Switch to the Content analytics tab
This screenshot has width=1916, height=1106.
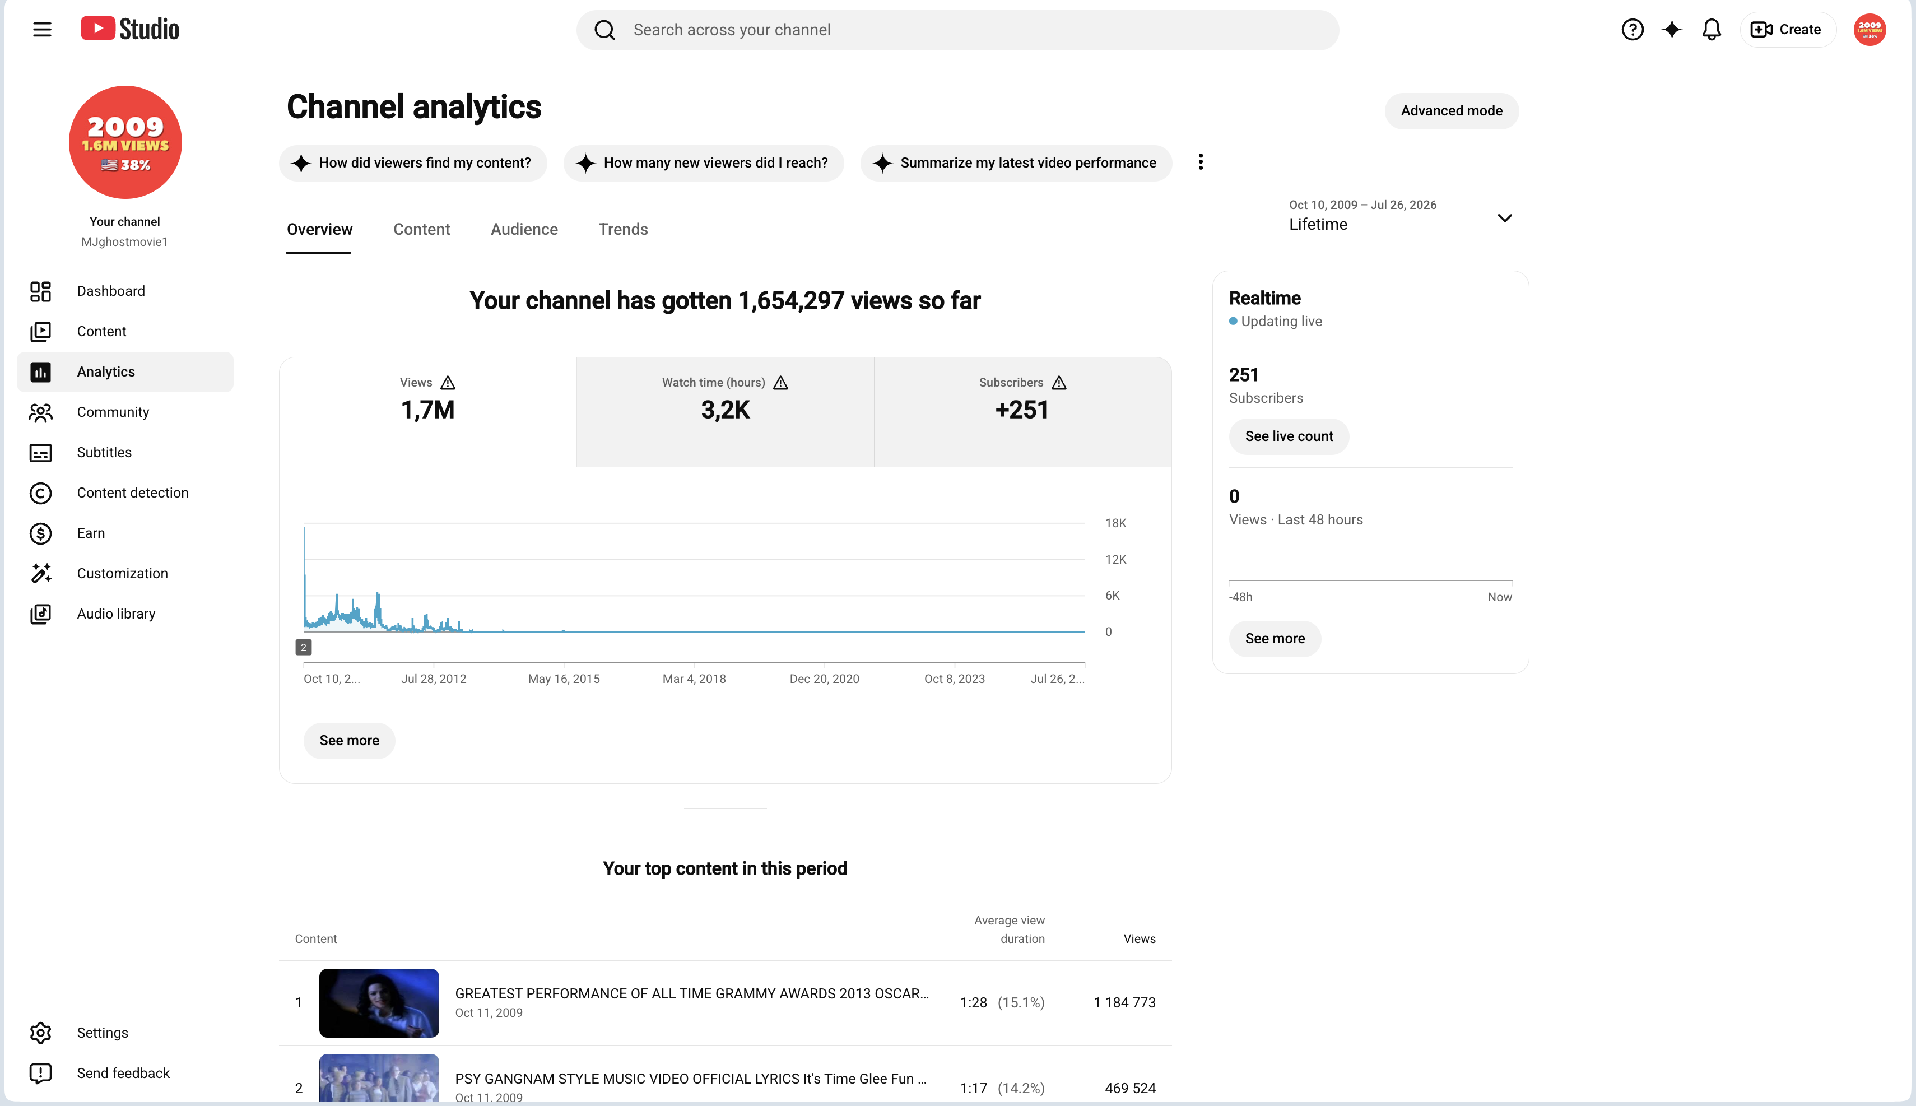(x=421, y=229)
